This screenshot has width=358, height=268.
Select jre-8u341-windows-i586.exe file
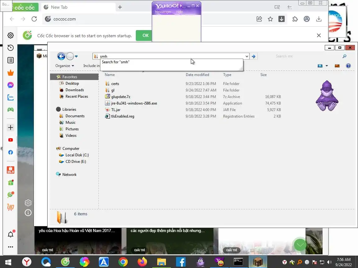[x=134, y=103]
